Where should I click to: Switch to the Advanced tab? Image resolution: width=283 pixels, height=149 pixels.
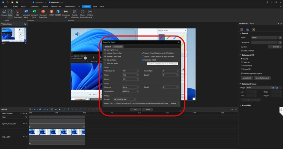tap(118, 46)
